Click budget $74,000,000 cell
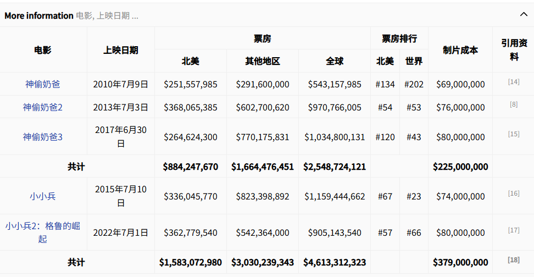Screen dimensions: 534x277 [460, 197]
